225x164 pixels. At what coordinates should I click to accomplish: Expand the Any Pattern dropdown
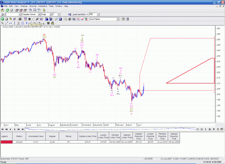[x=118, y=19]
